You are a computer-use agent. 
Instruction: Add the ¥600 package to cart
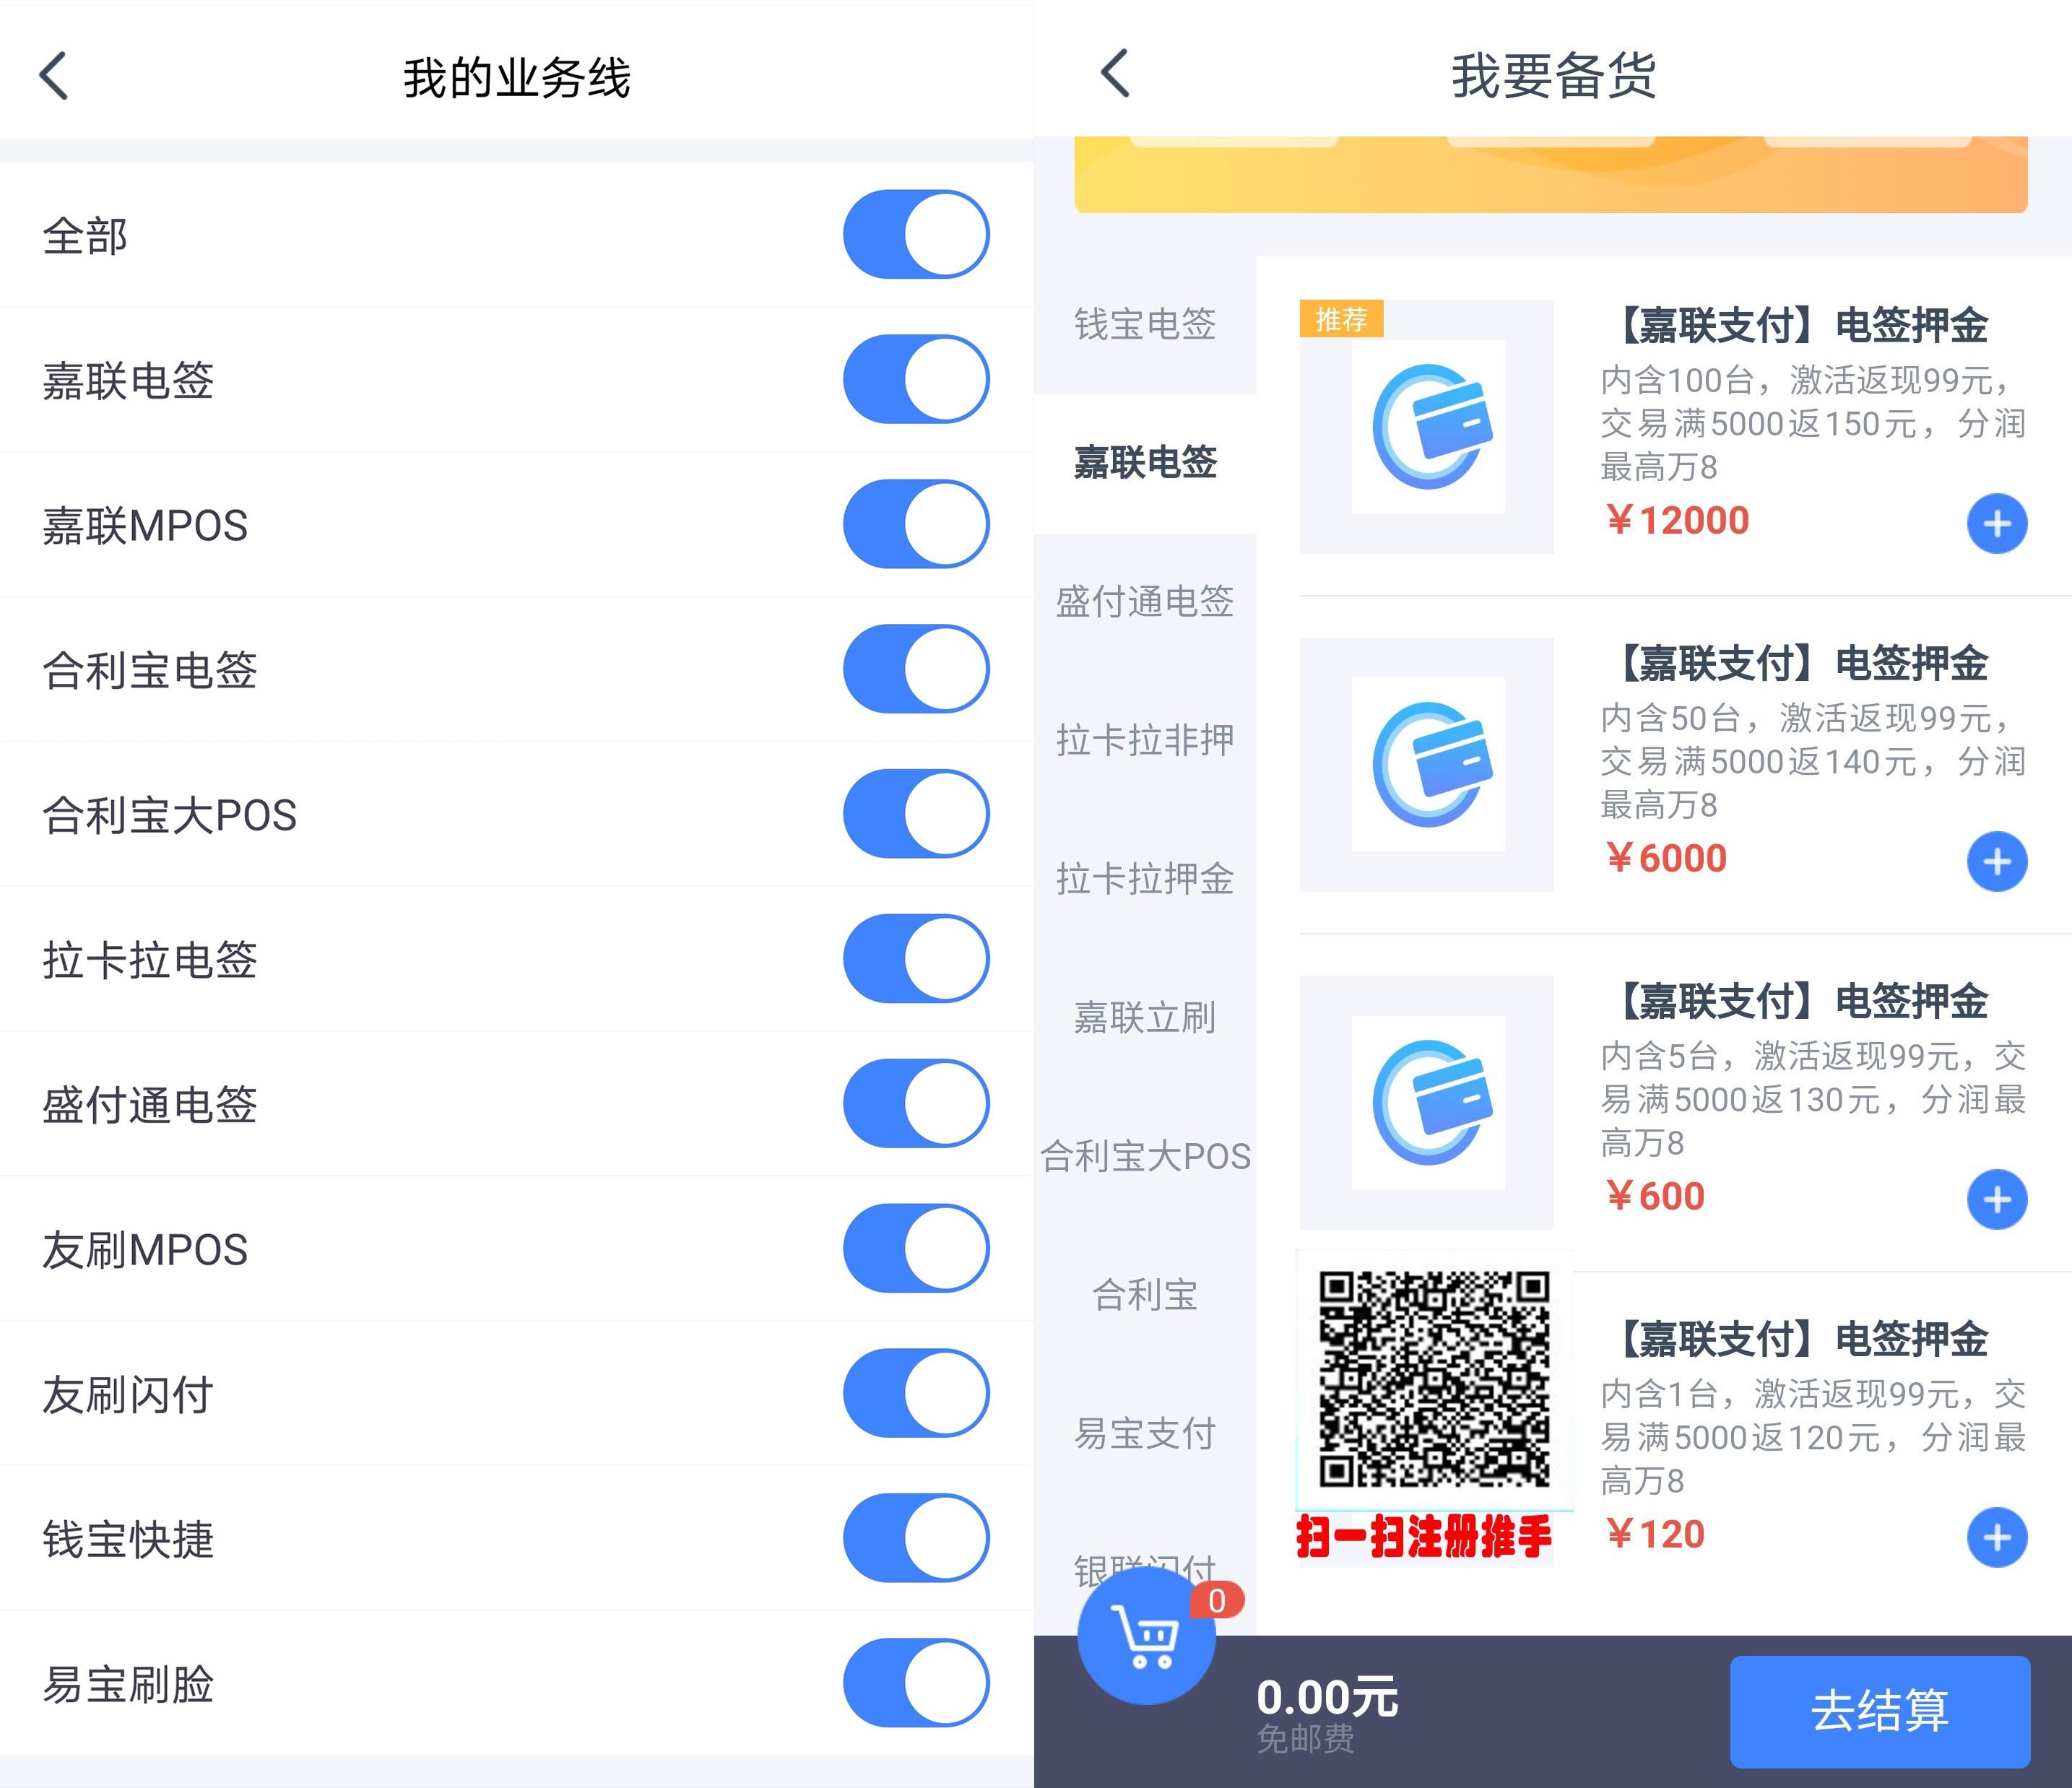tap(1997, 1199)
